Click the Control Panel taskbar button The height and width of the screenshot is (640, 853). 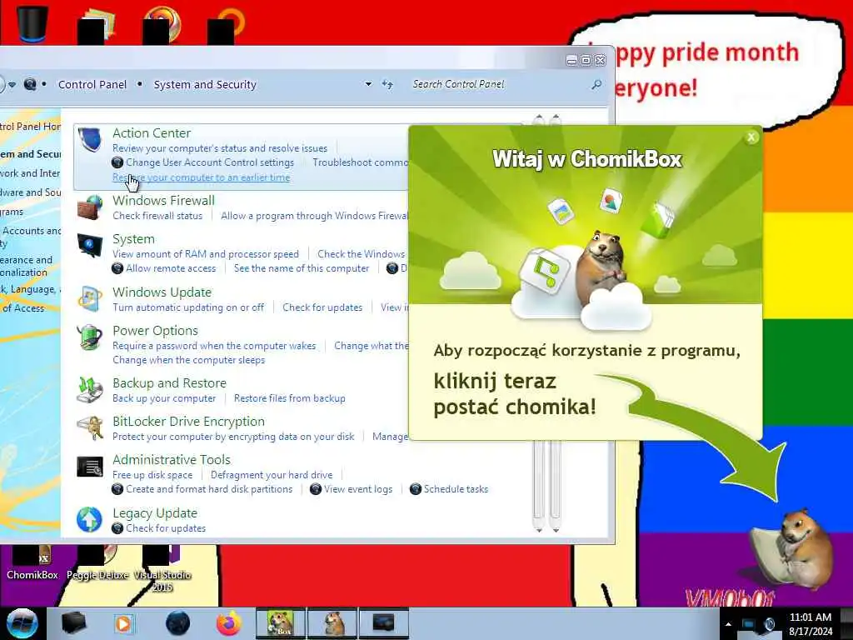[x=383, y=623]
